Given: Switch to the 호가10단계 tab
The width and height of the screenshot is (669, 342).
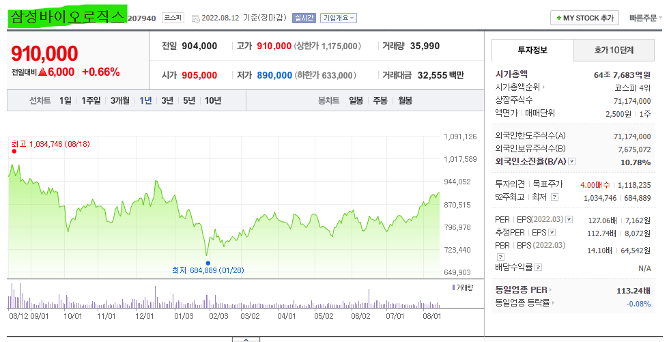Looking at the screenshot, I should (x=614, y=51).
